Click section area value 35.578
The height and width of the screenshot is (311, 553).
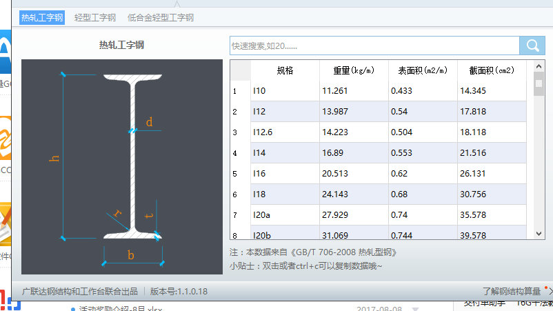click(x=492, y=215)
